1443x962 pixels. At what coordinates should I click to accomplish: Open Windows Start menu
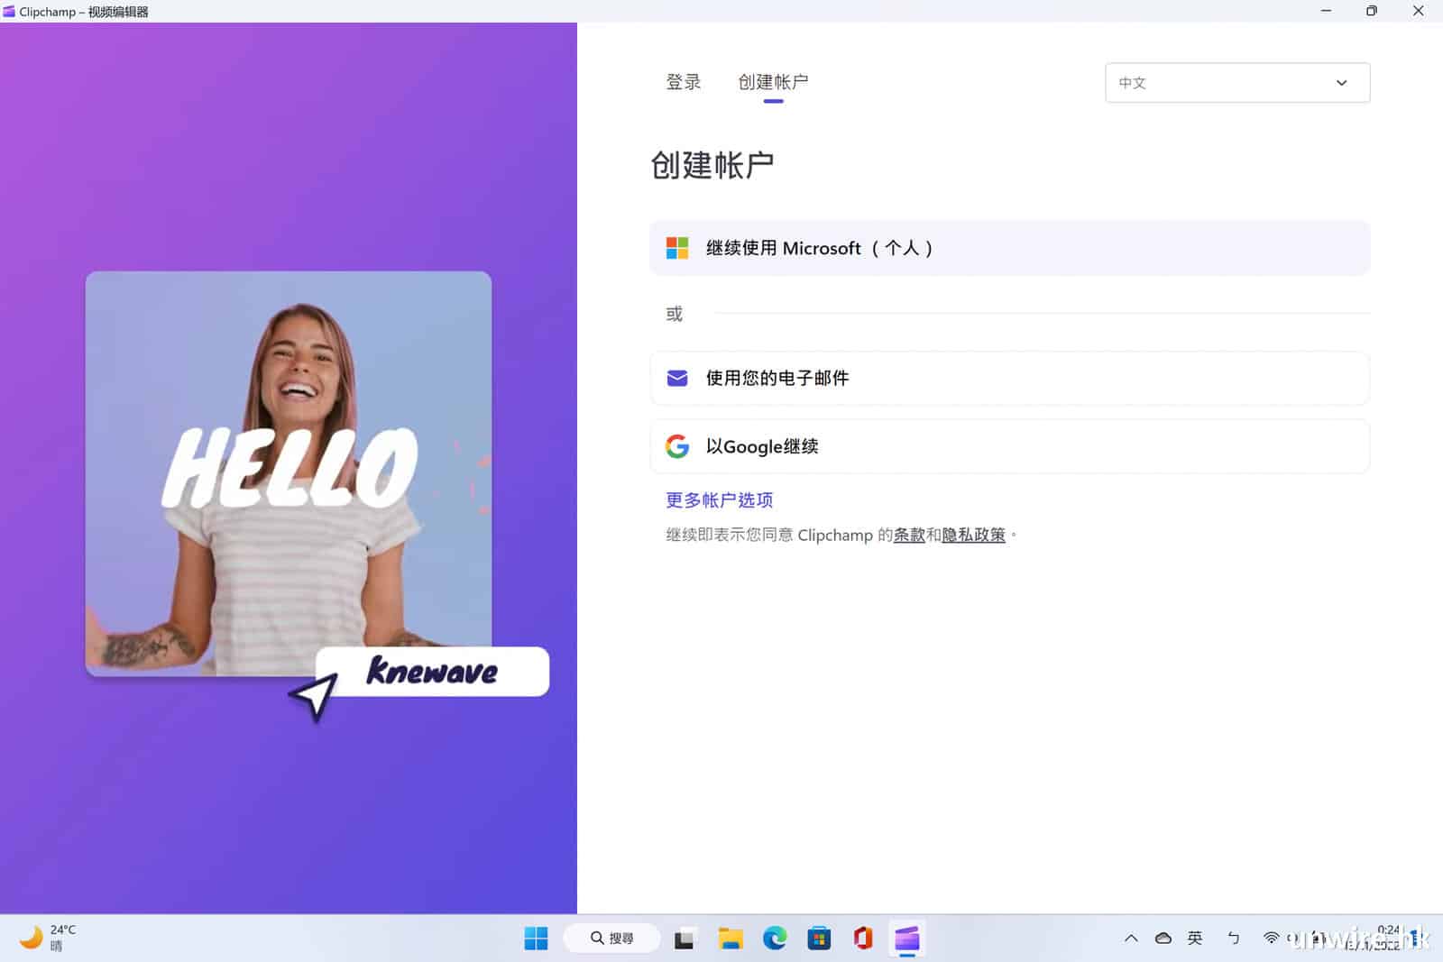(x=536, y=939)
